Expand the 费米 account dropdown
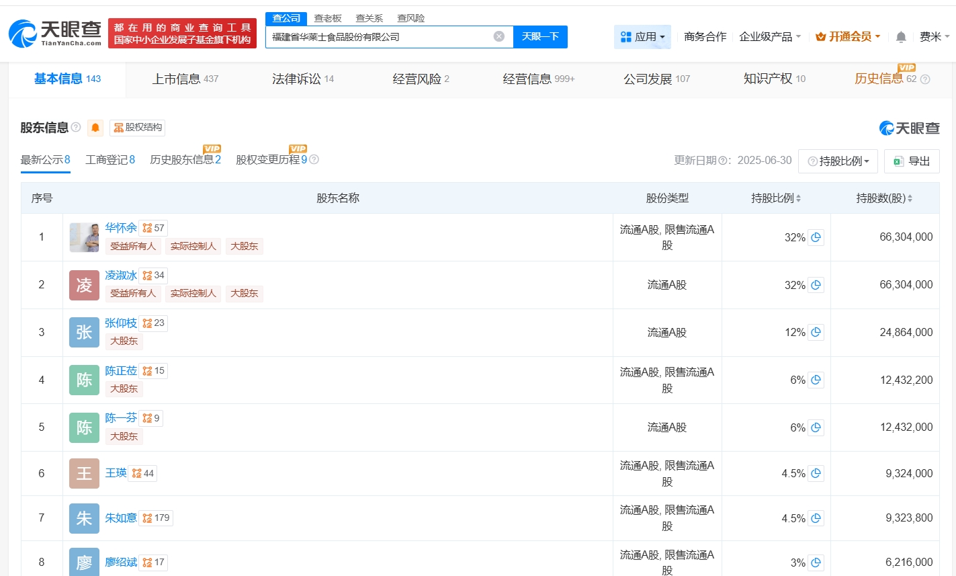Viewport: 956px width, 576px height. click(934, 37)
